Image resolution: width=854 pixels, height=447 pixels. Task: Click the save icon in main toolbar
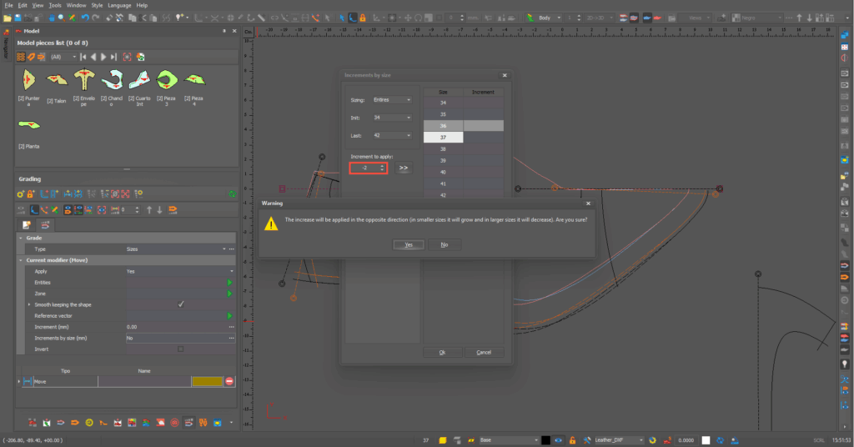[18, 17]
